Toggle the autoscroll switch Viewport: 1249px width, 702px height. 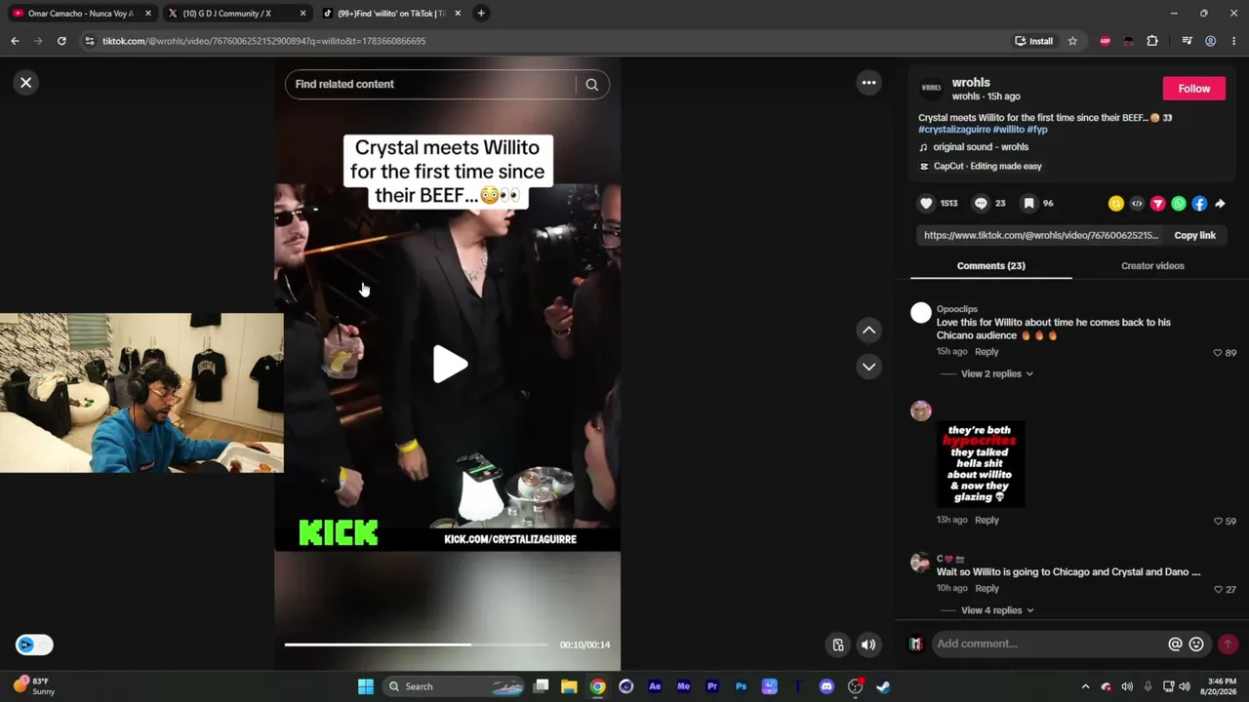pyautogui.click(x=34, y=644)
